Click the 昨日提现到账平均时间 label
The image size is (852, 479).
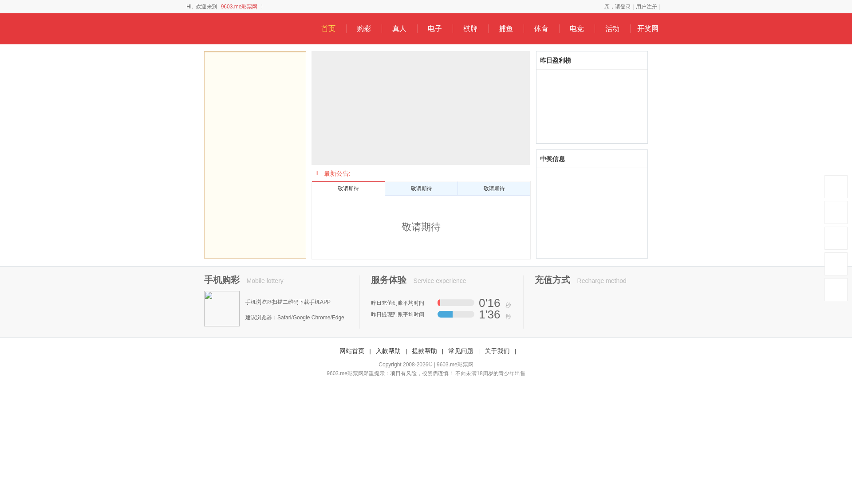(398, 314)
